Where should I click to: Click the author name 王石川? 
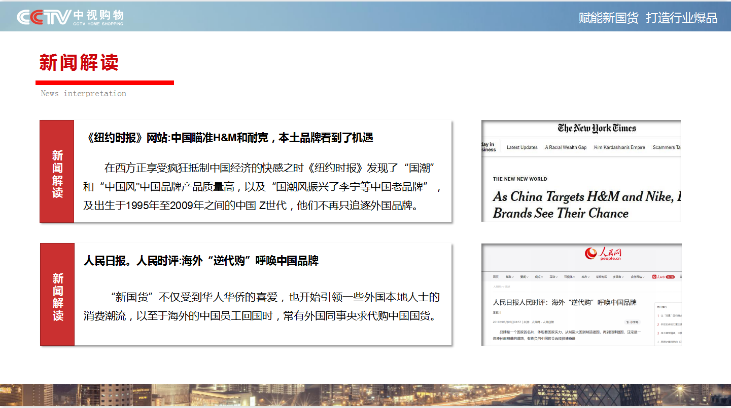(497, 313)
